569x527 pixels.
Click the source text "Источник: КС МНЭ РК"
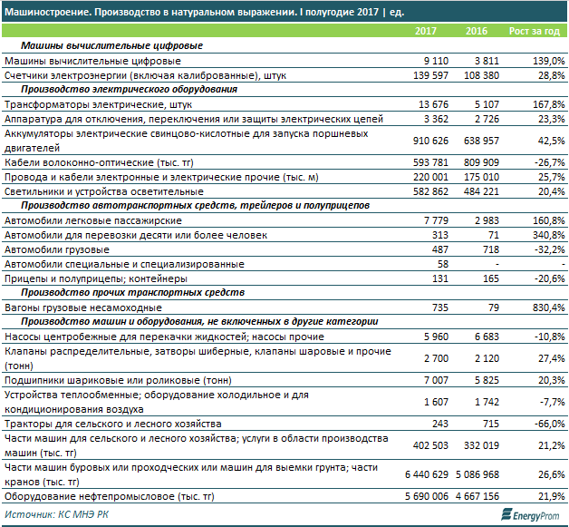(57, 515)
